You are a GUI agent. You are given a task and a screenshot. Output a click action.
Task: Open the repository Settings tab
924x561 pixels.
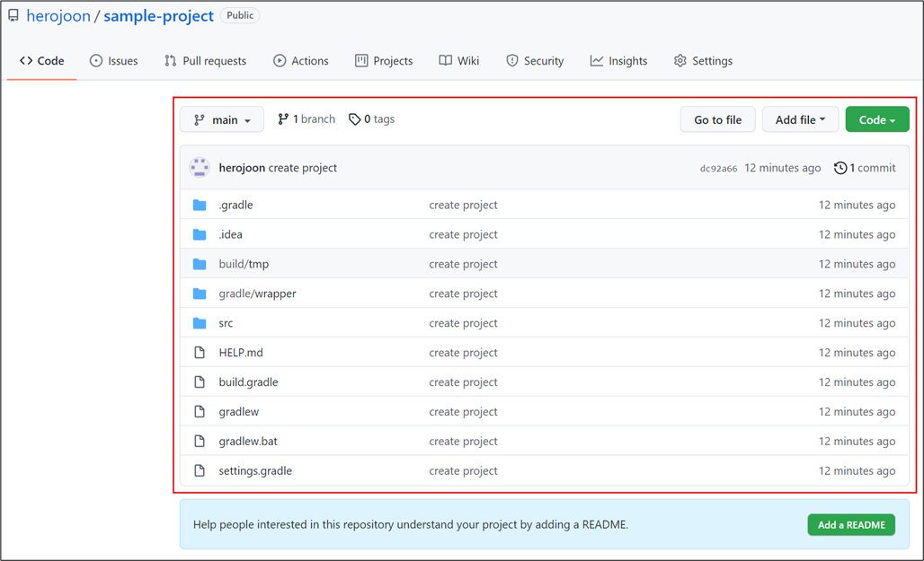(x=703, y=61)
